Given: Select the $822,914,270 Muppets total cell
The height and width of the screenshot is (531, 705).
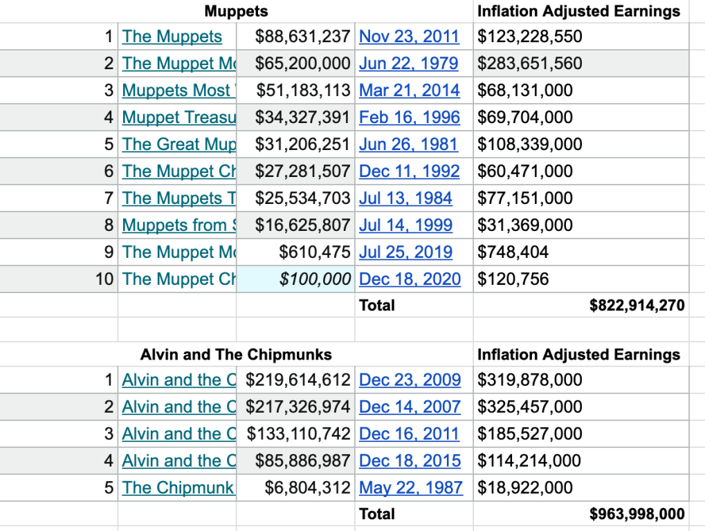Looking at the screenshot, I should (x=637, y=306).
